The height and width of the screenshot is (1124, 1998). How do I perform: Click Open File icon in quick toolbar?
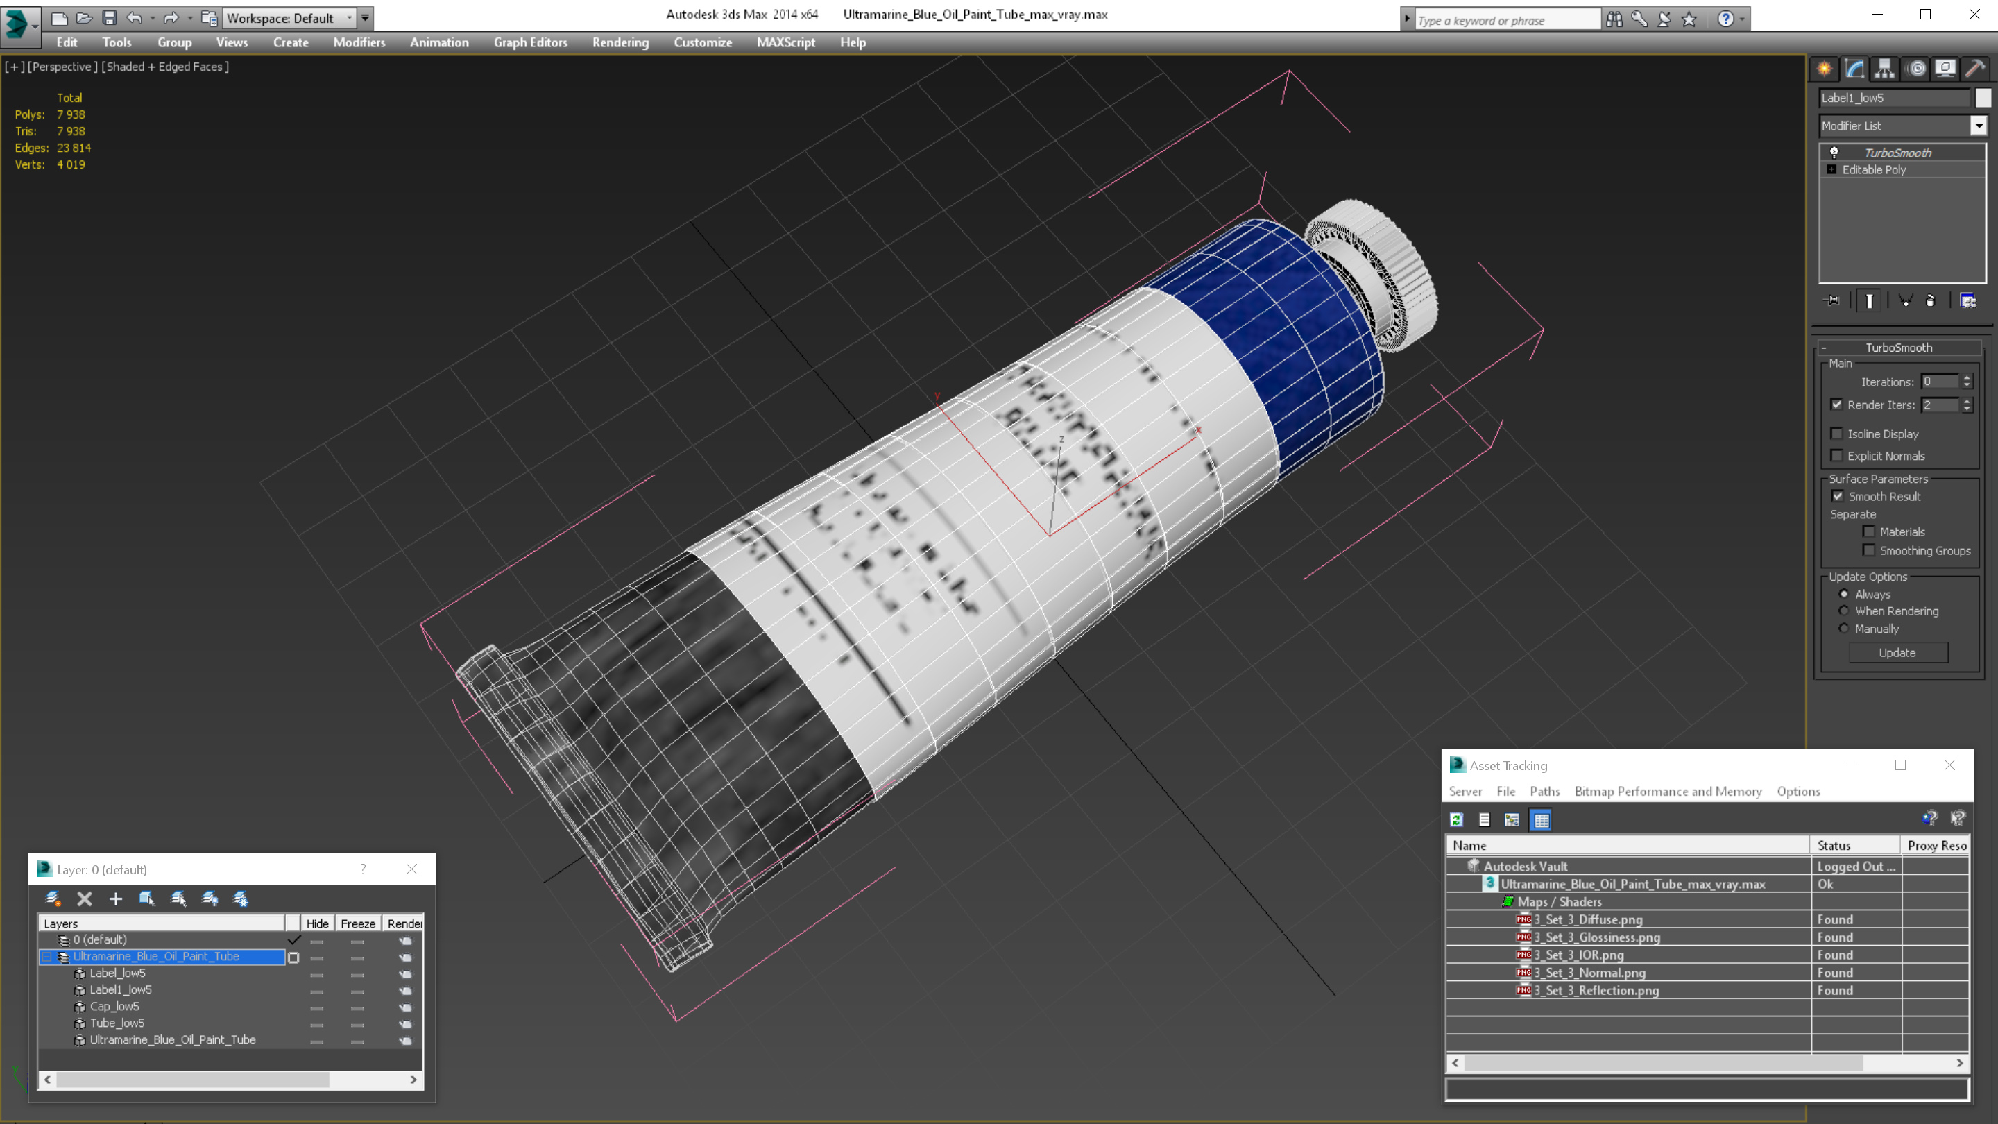pyautogui.click(x=85, y=18)
